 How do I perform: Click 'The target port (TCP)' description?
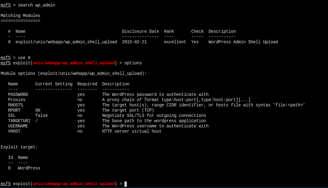[x=128, y=110]
